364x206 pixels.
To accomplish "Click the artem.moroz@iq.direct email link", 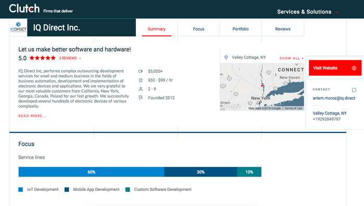I will click(x=334, y=98).
